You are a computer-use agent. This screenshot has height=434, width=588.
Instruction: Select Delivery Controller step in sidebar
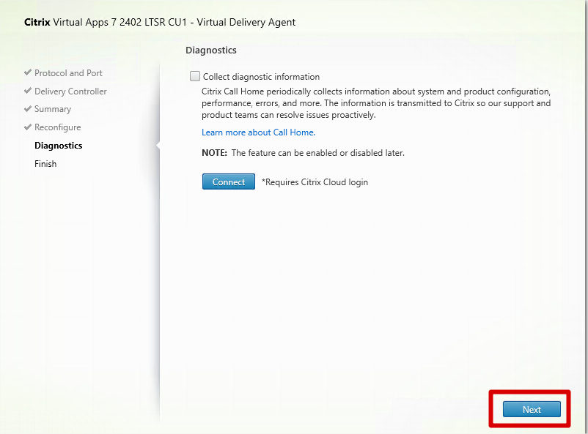tap(70, 91)
